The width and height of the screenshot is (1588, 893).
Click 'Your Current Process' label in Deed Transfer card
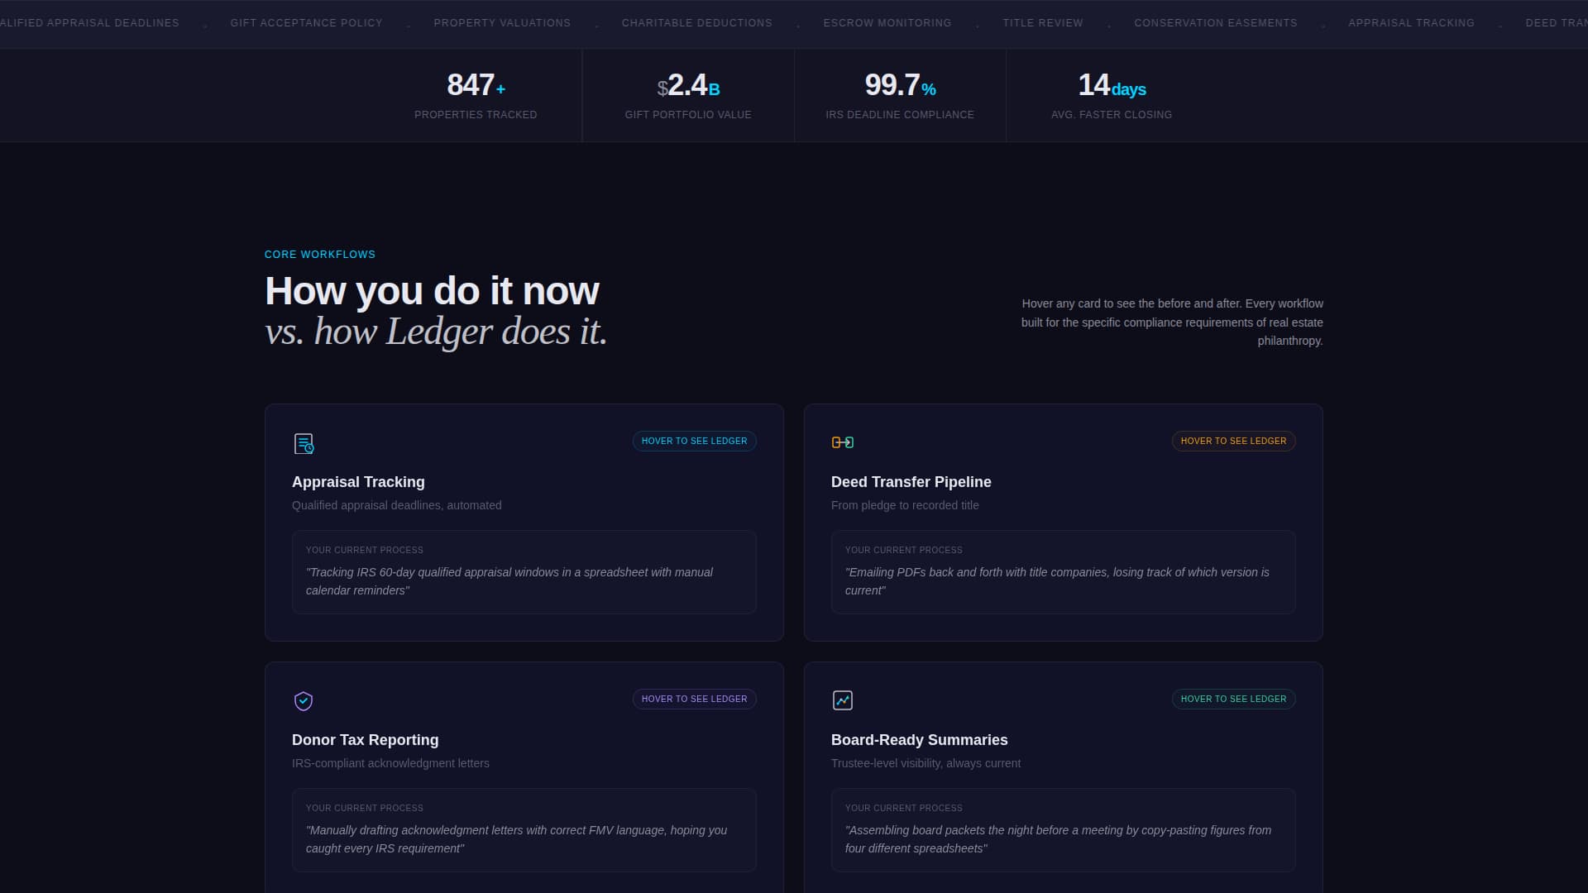pyautogui.click(x=904, y=551)
